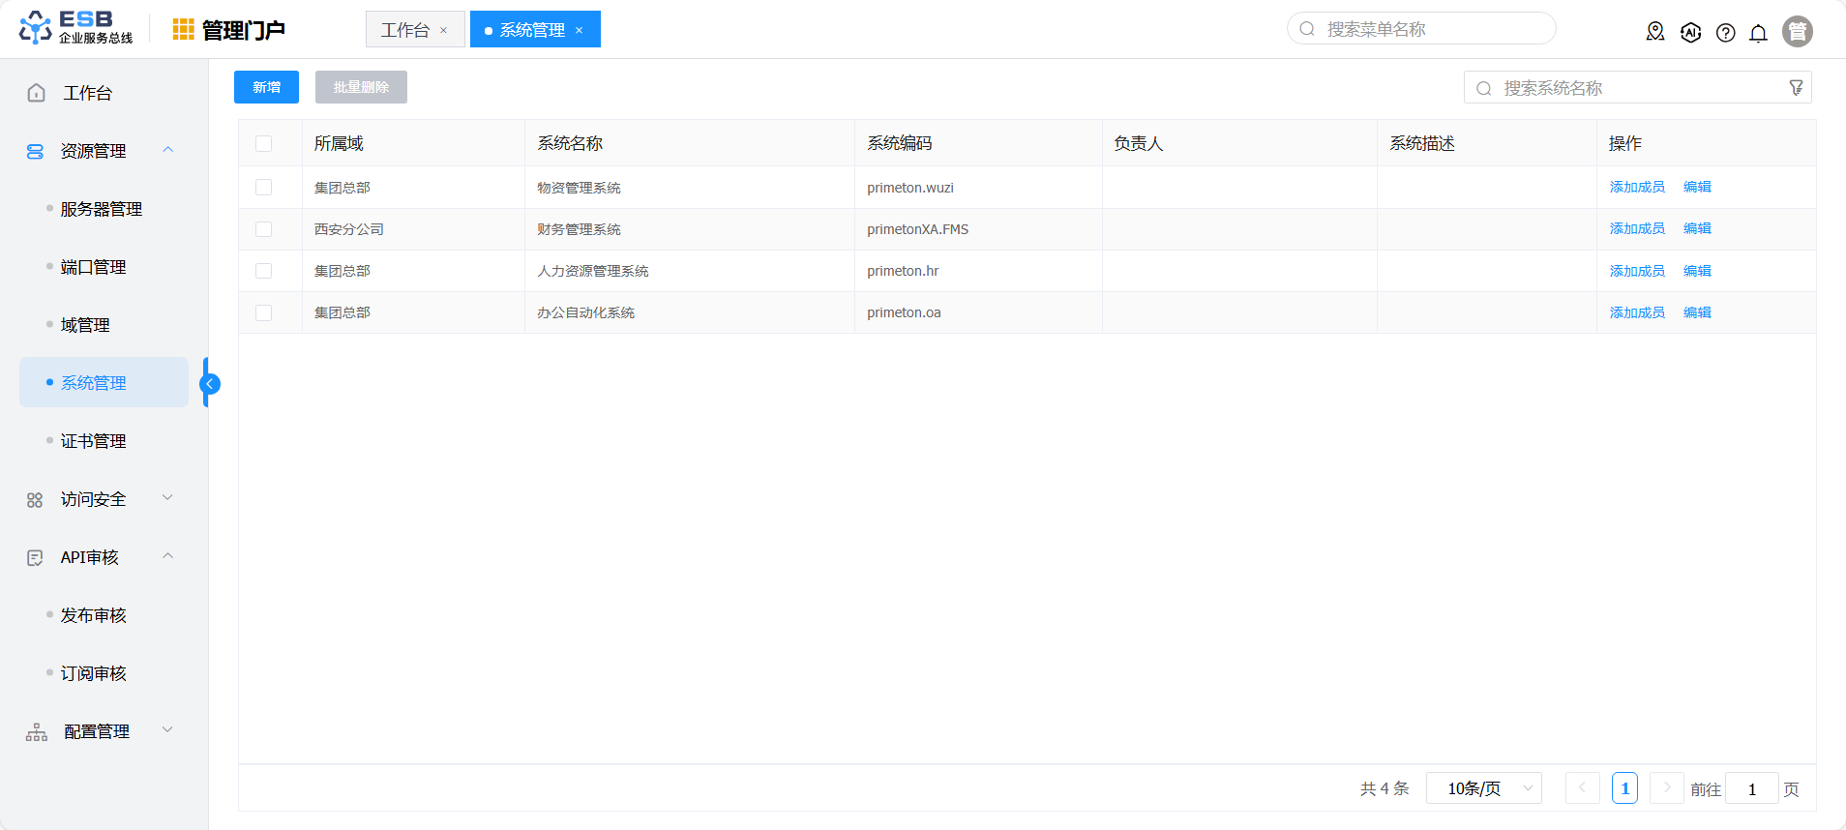
Task: Select the 财务管理系统 row checkbox
Action: tap(263, 229)
